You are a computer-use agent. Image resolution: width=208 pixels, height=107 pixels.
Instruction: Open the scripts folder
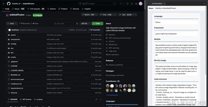pos(13,57)
